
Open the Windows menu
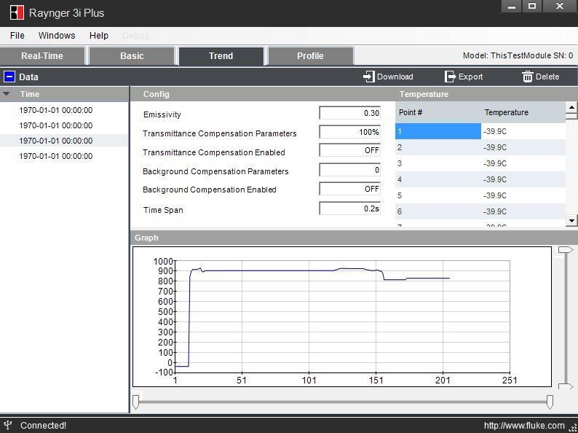click(x=57, y=36)
